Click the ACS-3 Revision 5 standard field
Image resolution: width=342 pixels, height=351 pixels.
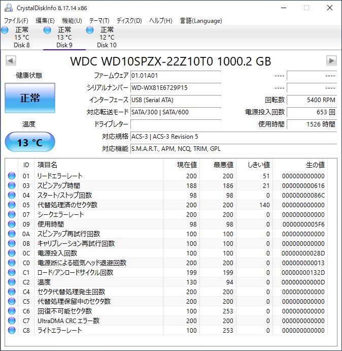233,137
